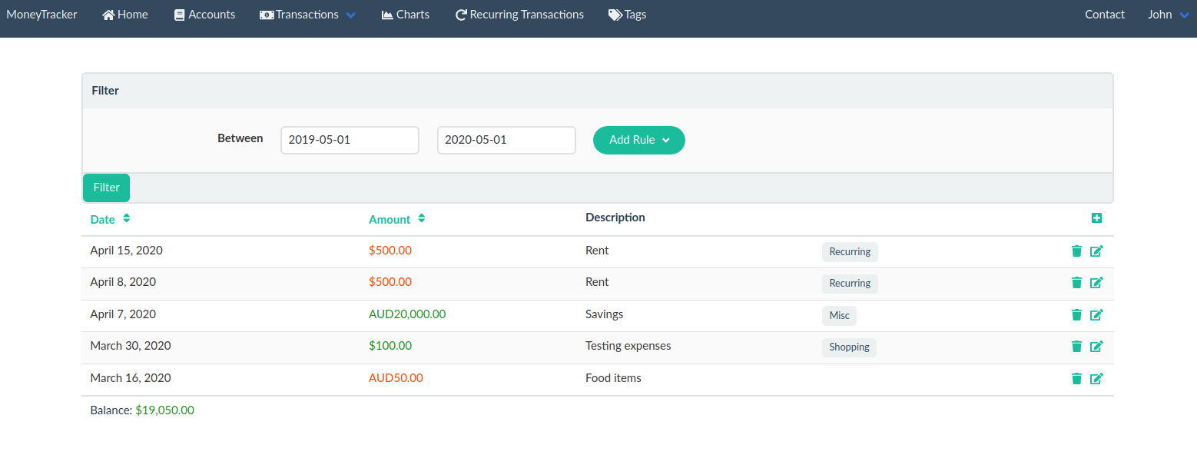The image size is (1197, 455).
Task: Click the April 8, 2020 date cell
Action: (x=123, y=282)
